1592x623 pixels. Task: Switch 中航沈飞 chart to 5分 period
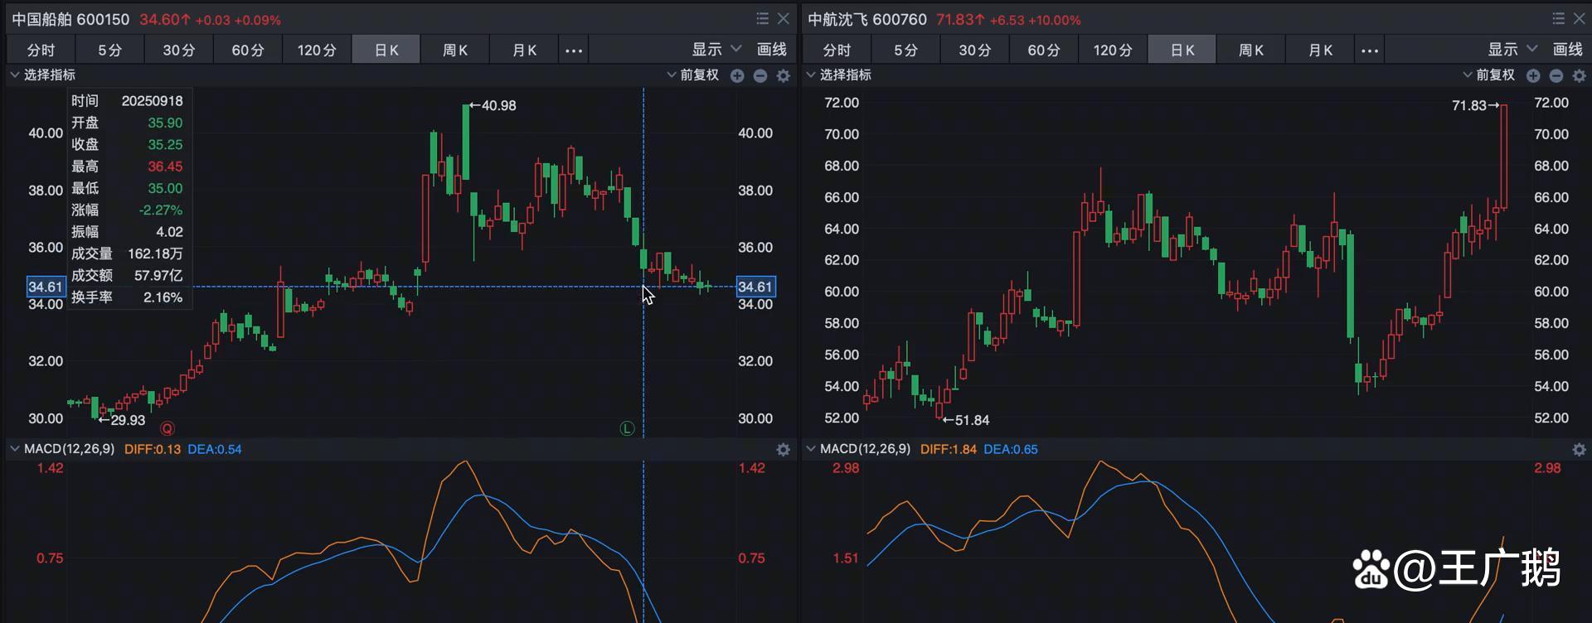[905, 50]
